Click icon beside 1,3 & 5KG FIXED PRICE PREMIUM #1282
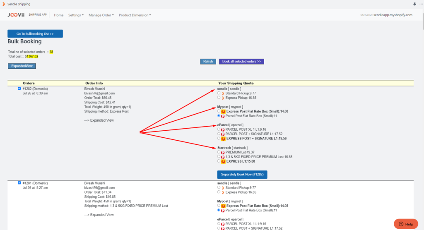424x230 pixels. pyautogui.click(x=223, y=157)
